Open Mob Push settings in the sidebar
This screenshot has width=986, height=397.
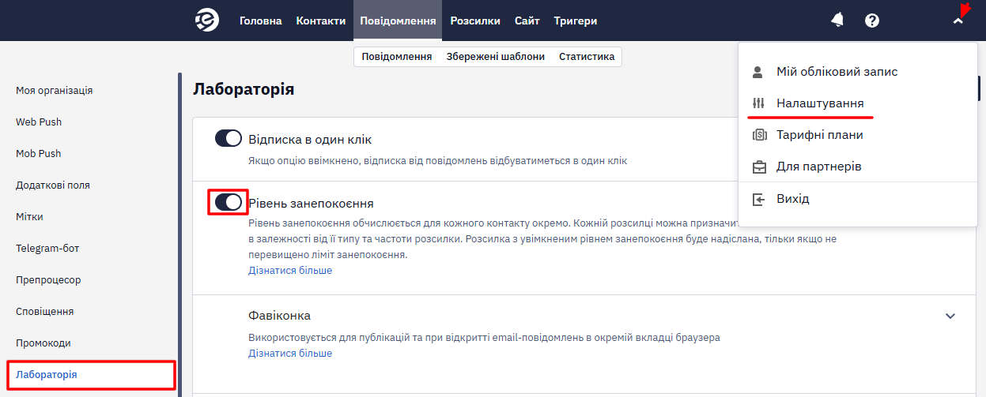[39, 154]
